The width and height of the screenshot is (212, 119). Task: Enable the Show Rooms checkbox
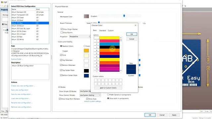pos(62,32)
